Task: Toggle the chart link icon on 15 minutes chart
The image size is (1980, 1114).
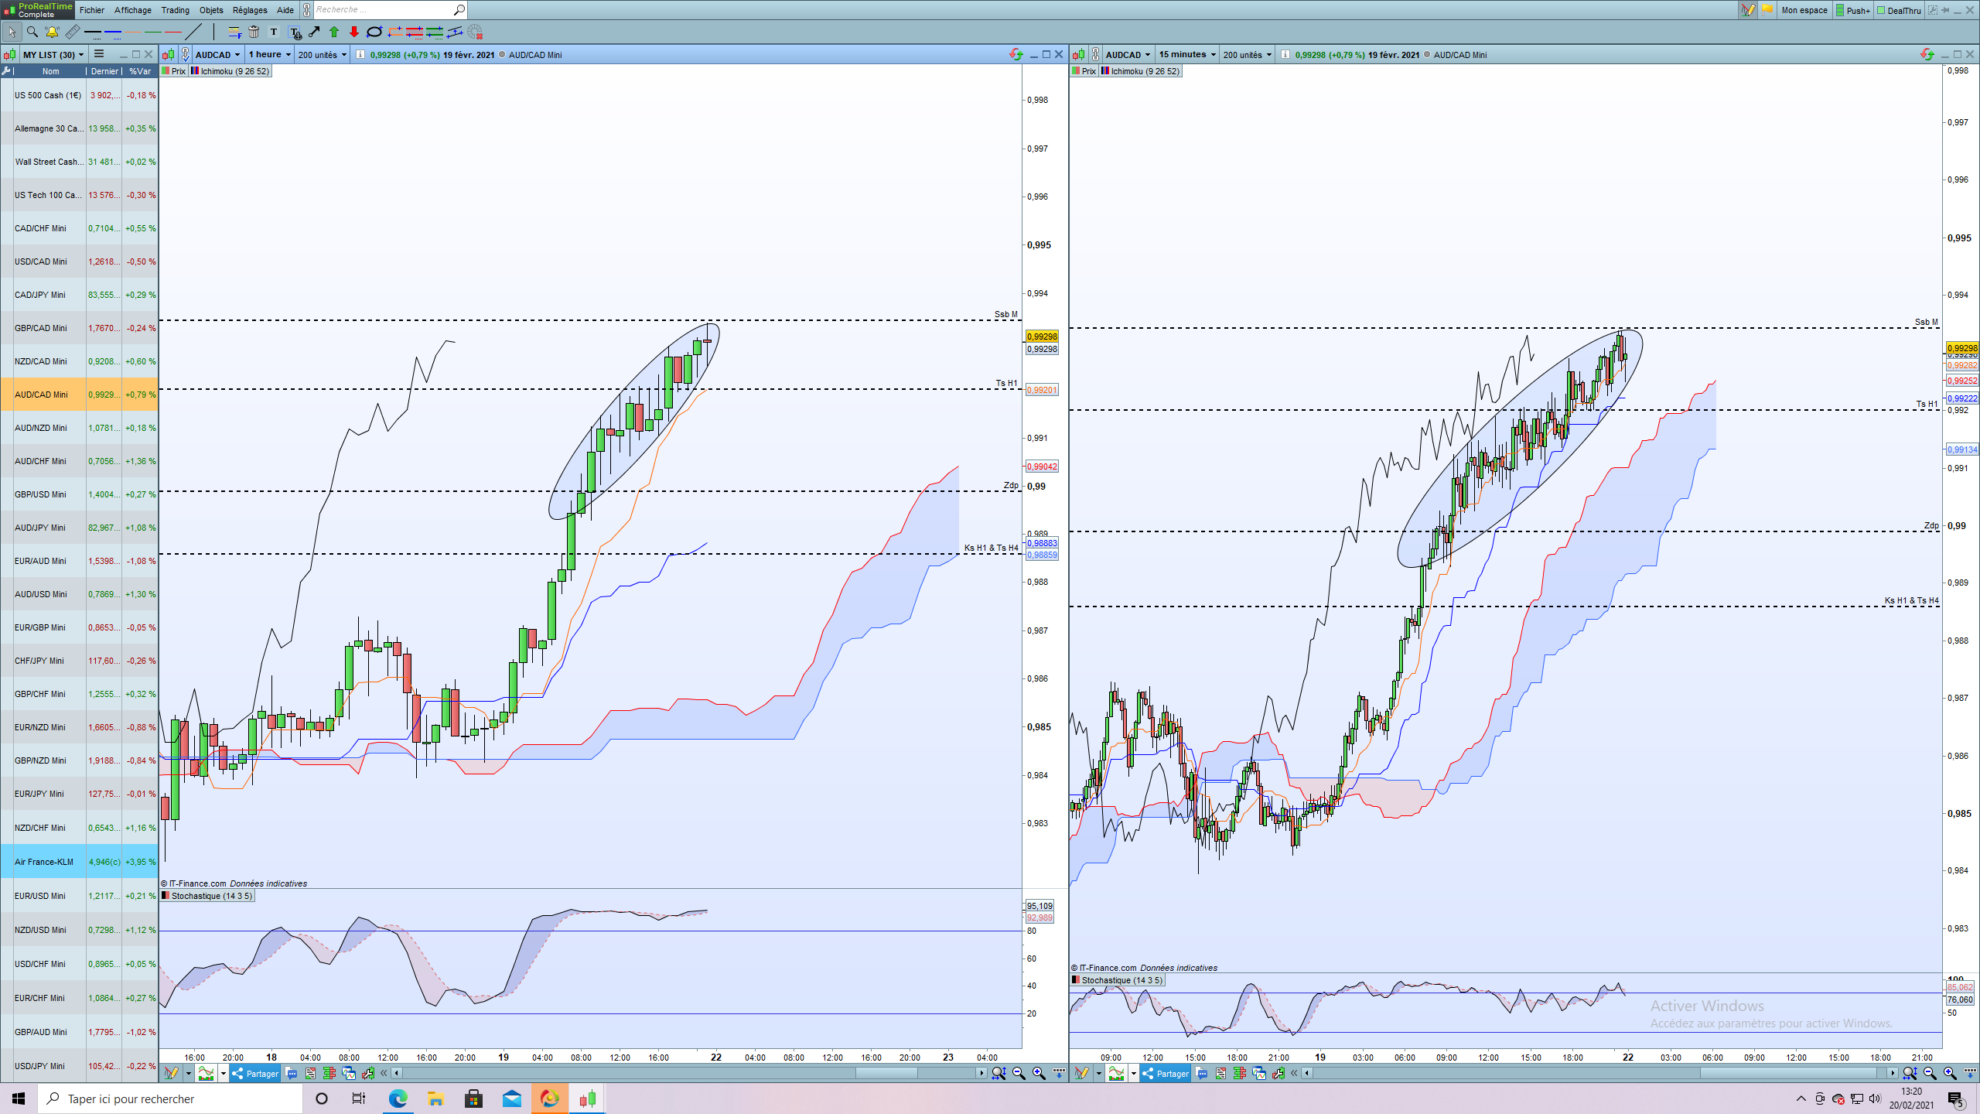Action: [x=1096, y=55]
